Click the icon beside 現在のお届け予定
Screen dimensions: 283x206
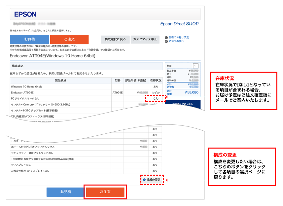pos(166,38)
